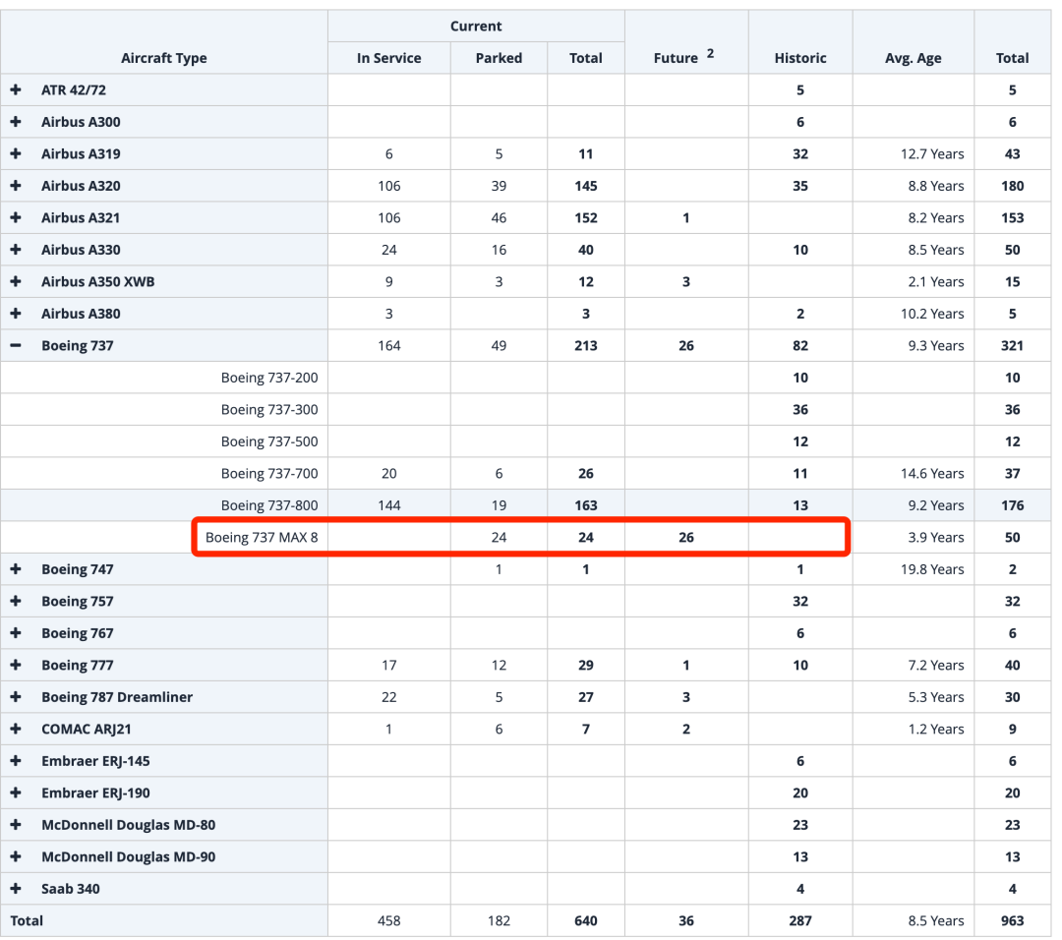
Task: Click Boeing 777 parked value 12
Action: point(499,665)
